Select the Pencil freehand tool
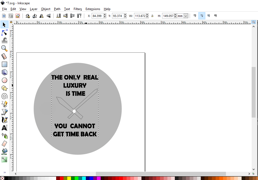The height and width of the screenshot is (180, 258). coord(5,104)
